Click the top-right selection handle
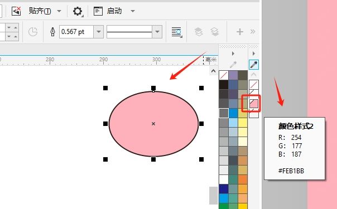Viewport: 337px width, 209px height. coord(201,88)
